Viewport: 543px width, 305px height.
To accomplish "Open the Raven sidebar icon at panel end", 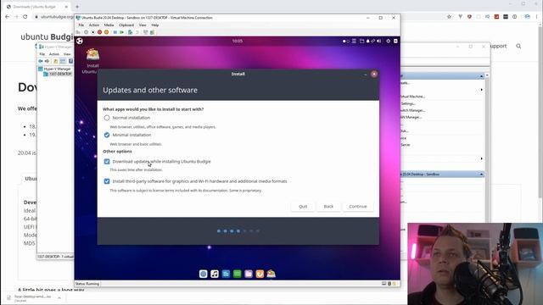I will pos(395,41).
